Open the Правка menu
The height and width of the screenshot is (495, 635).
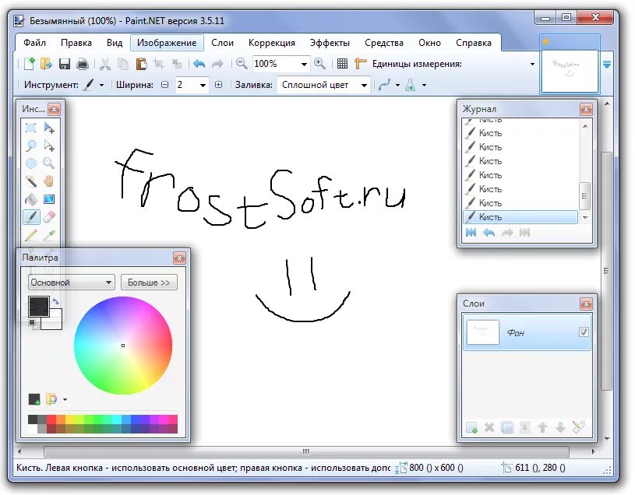pos(76,43)
